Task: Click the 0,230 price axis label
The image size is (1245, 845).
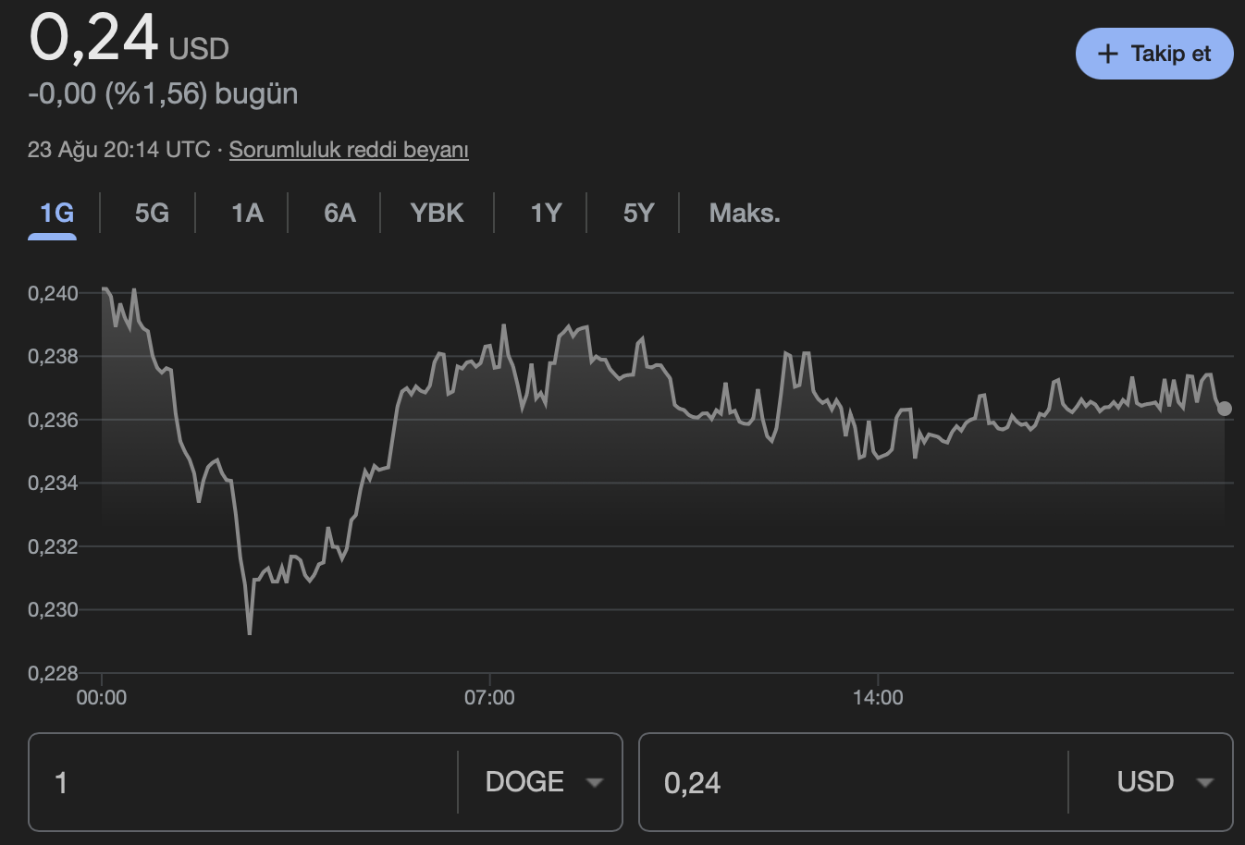Action: point(53,610)
